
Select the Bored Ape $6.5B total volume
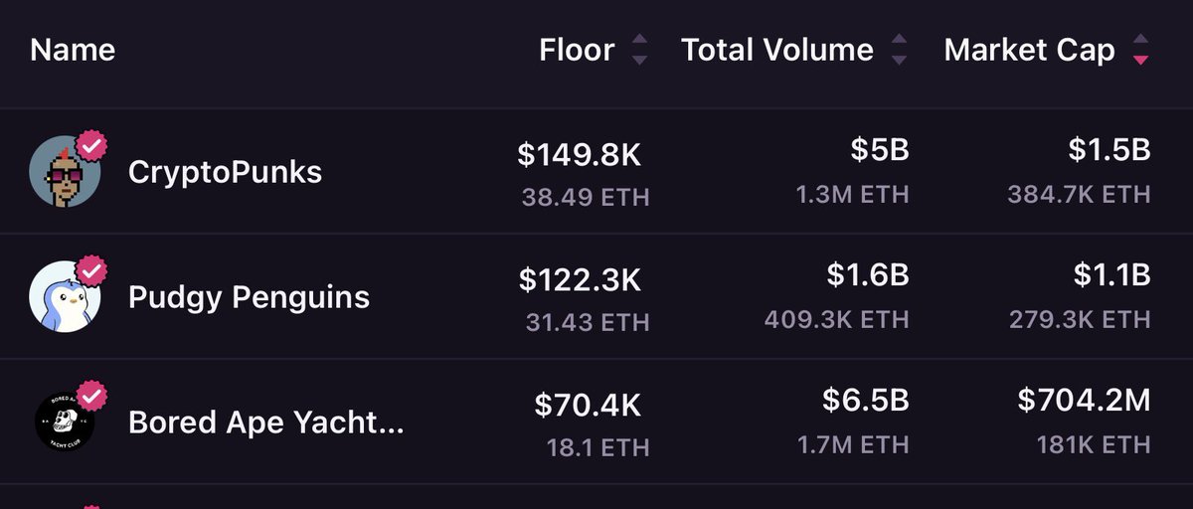click(866, 401)
